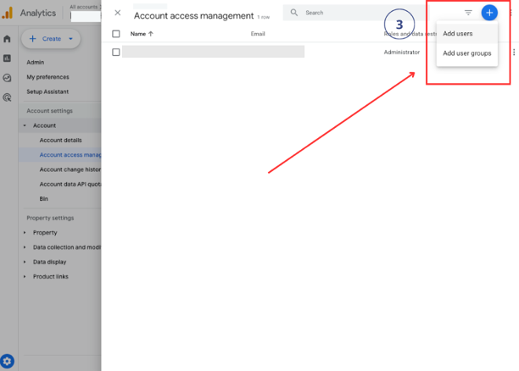Click the Account settings heading
Viewport: 519px width, 371px height.
(50, 111)
